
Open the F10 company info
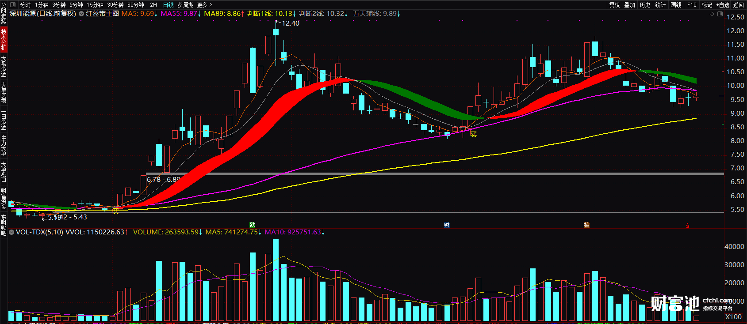click(692, 5)
